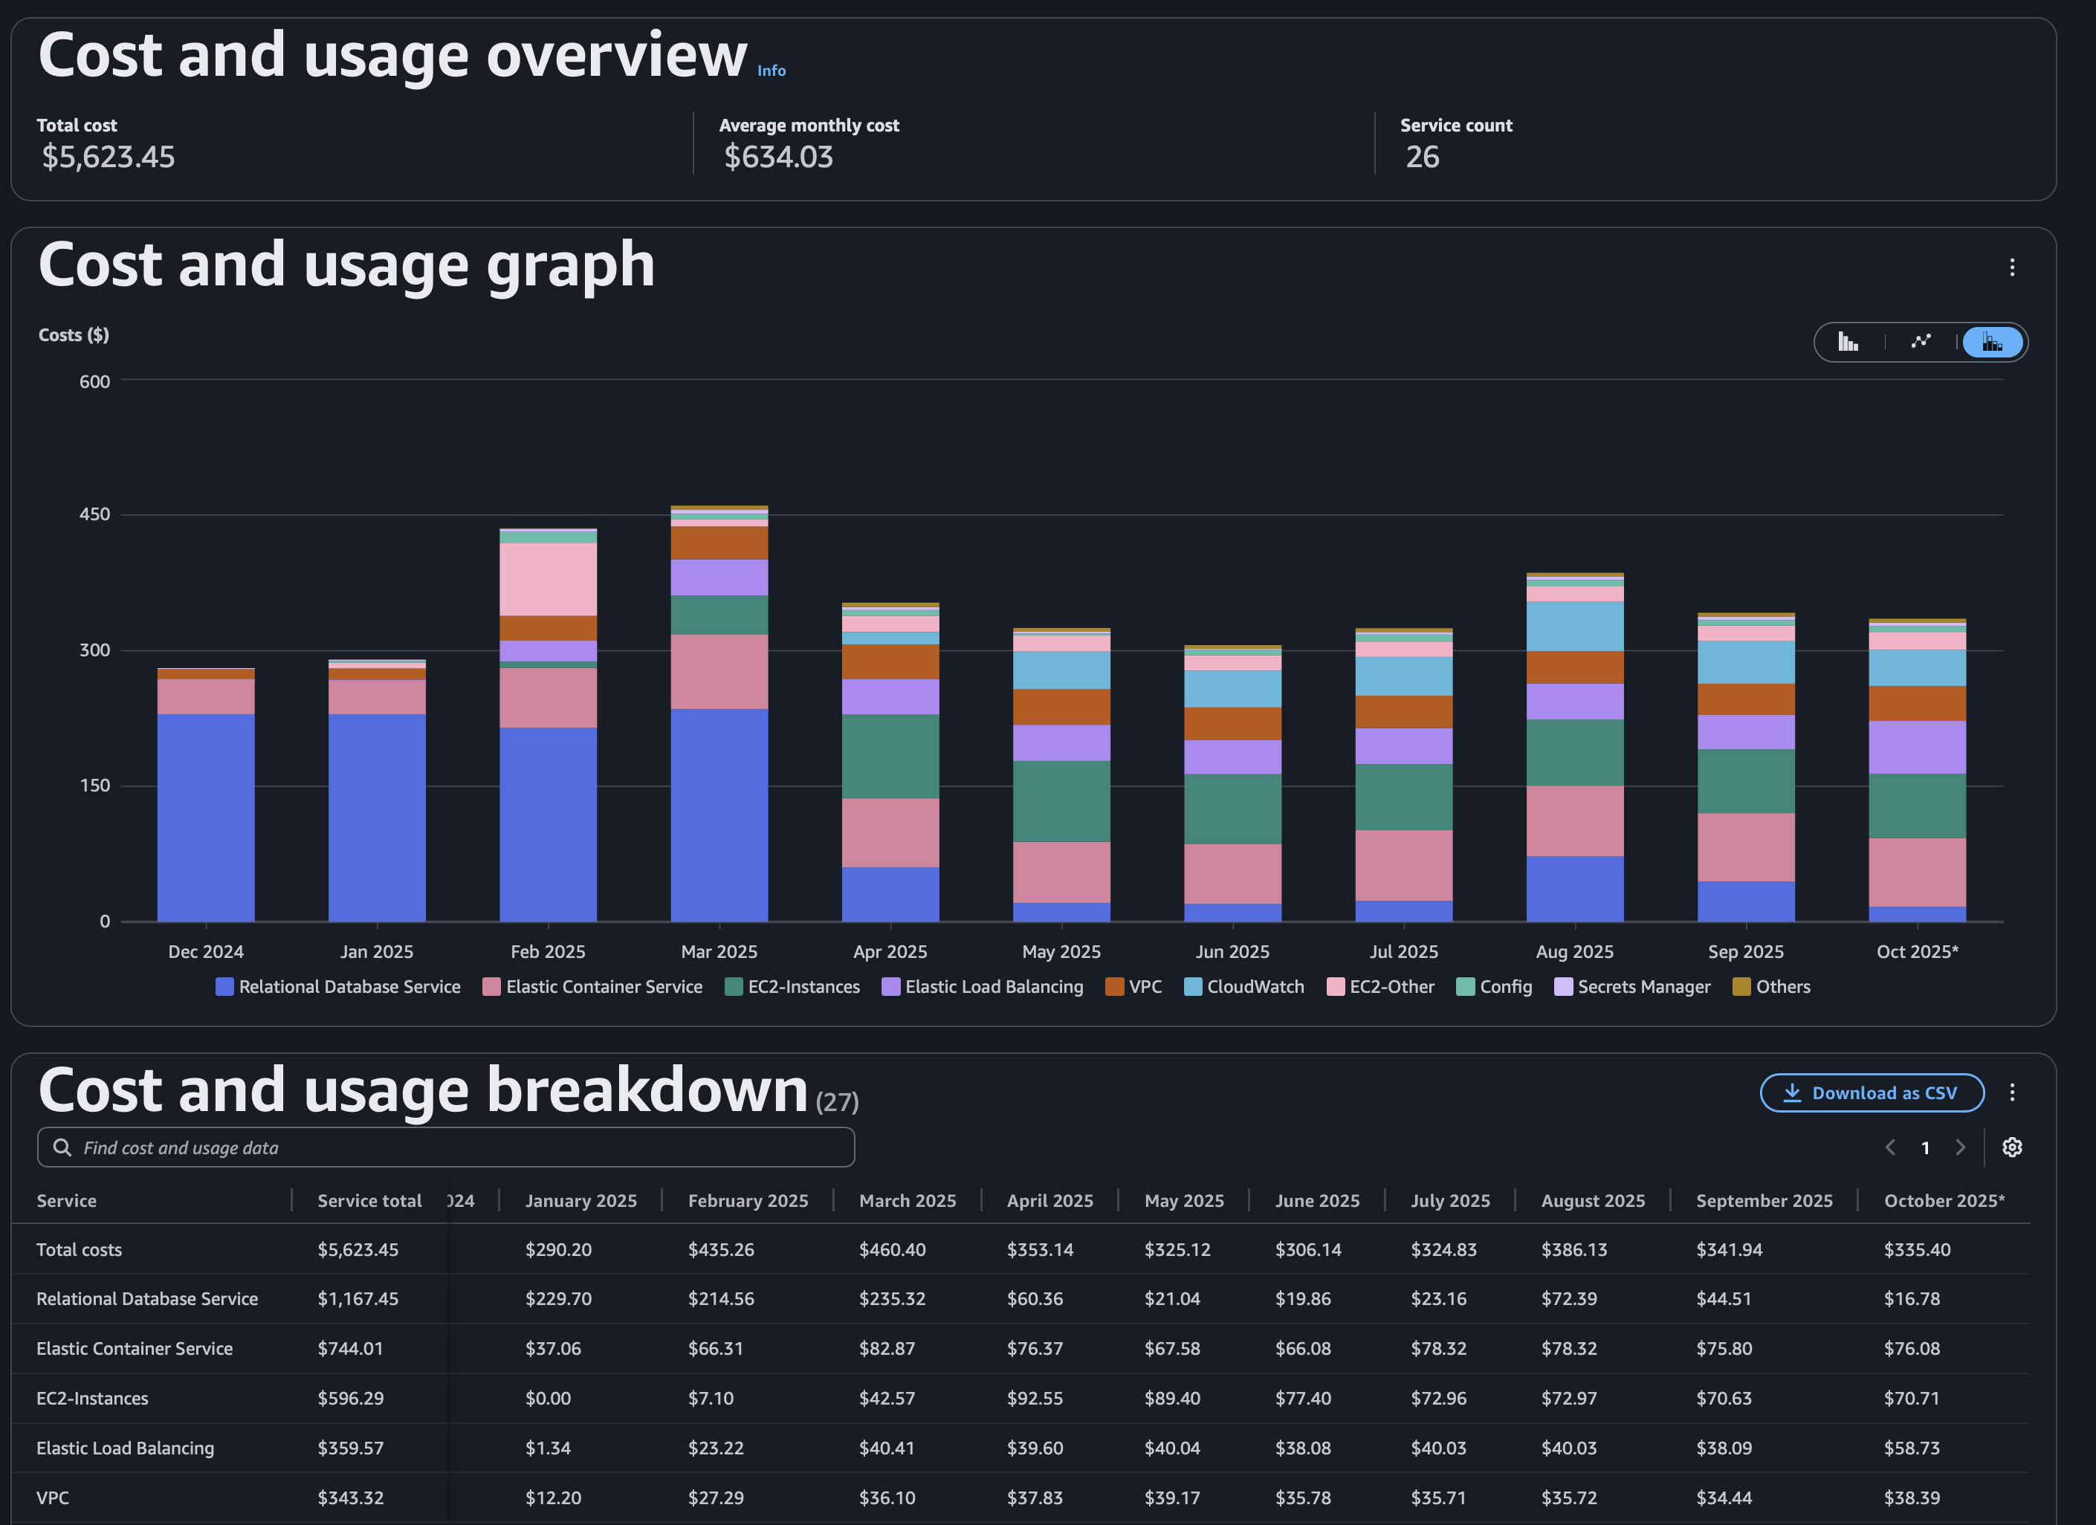Toggle Secrets Manager legend item
The width and height of the screenshot is (2096, 1525).
pyautogui.click(x=1643, y=987)
